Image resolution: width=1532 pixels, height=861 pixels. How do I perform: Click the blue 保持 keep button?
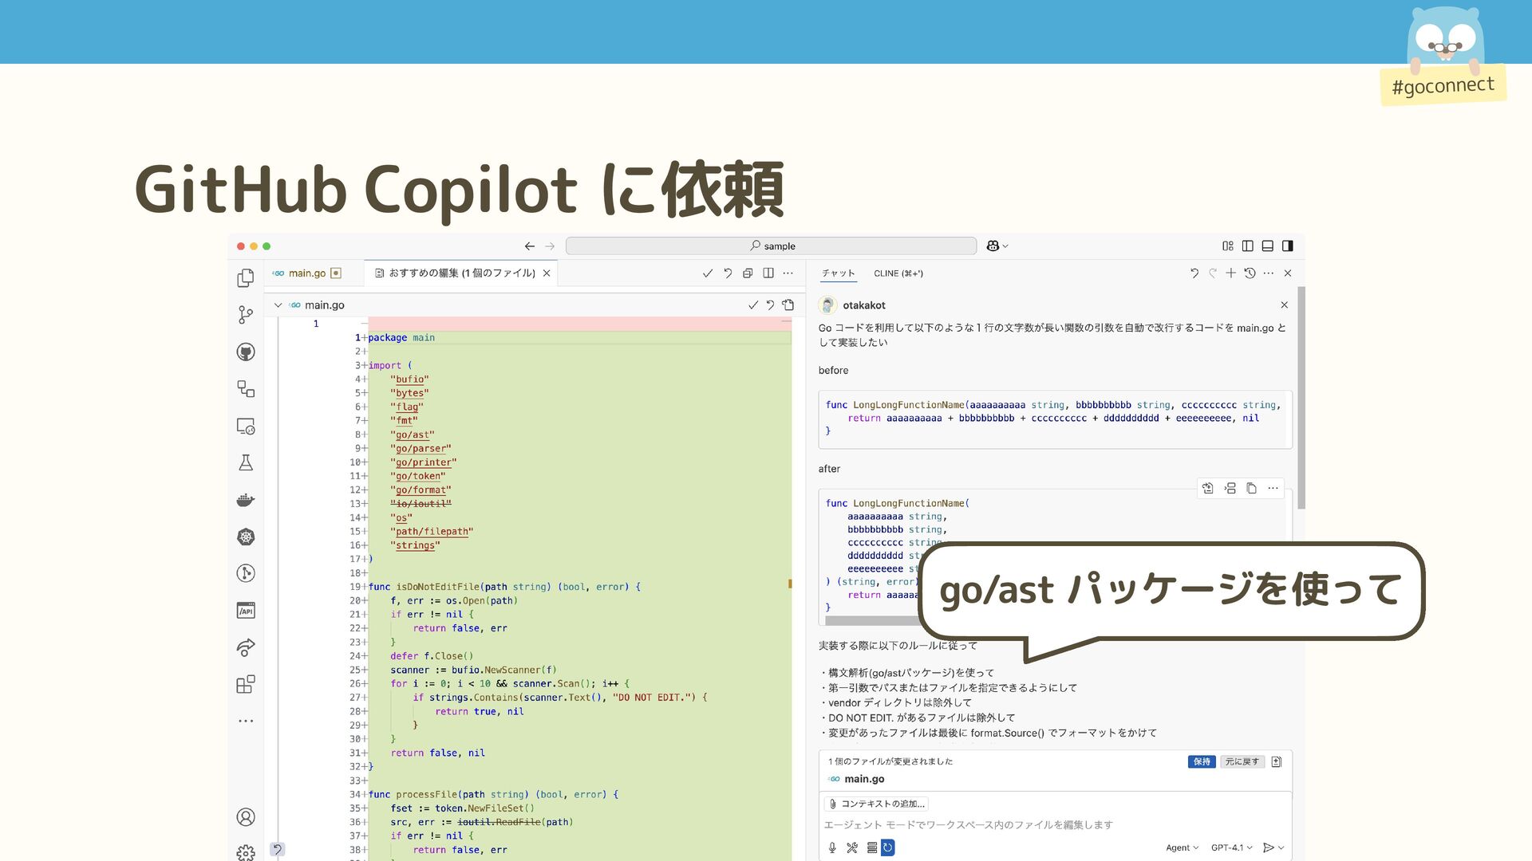pyautogui.click(x=1201, y=761)
